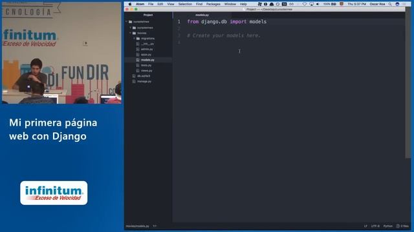
Task: Expand the migrations folder arrow
Action: (134, 39)
